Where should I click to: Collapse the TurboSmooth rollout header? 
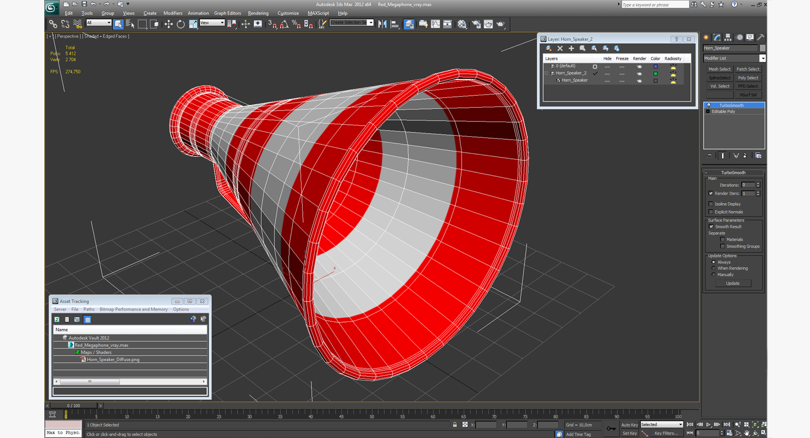(x=733, y=172)
